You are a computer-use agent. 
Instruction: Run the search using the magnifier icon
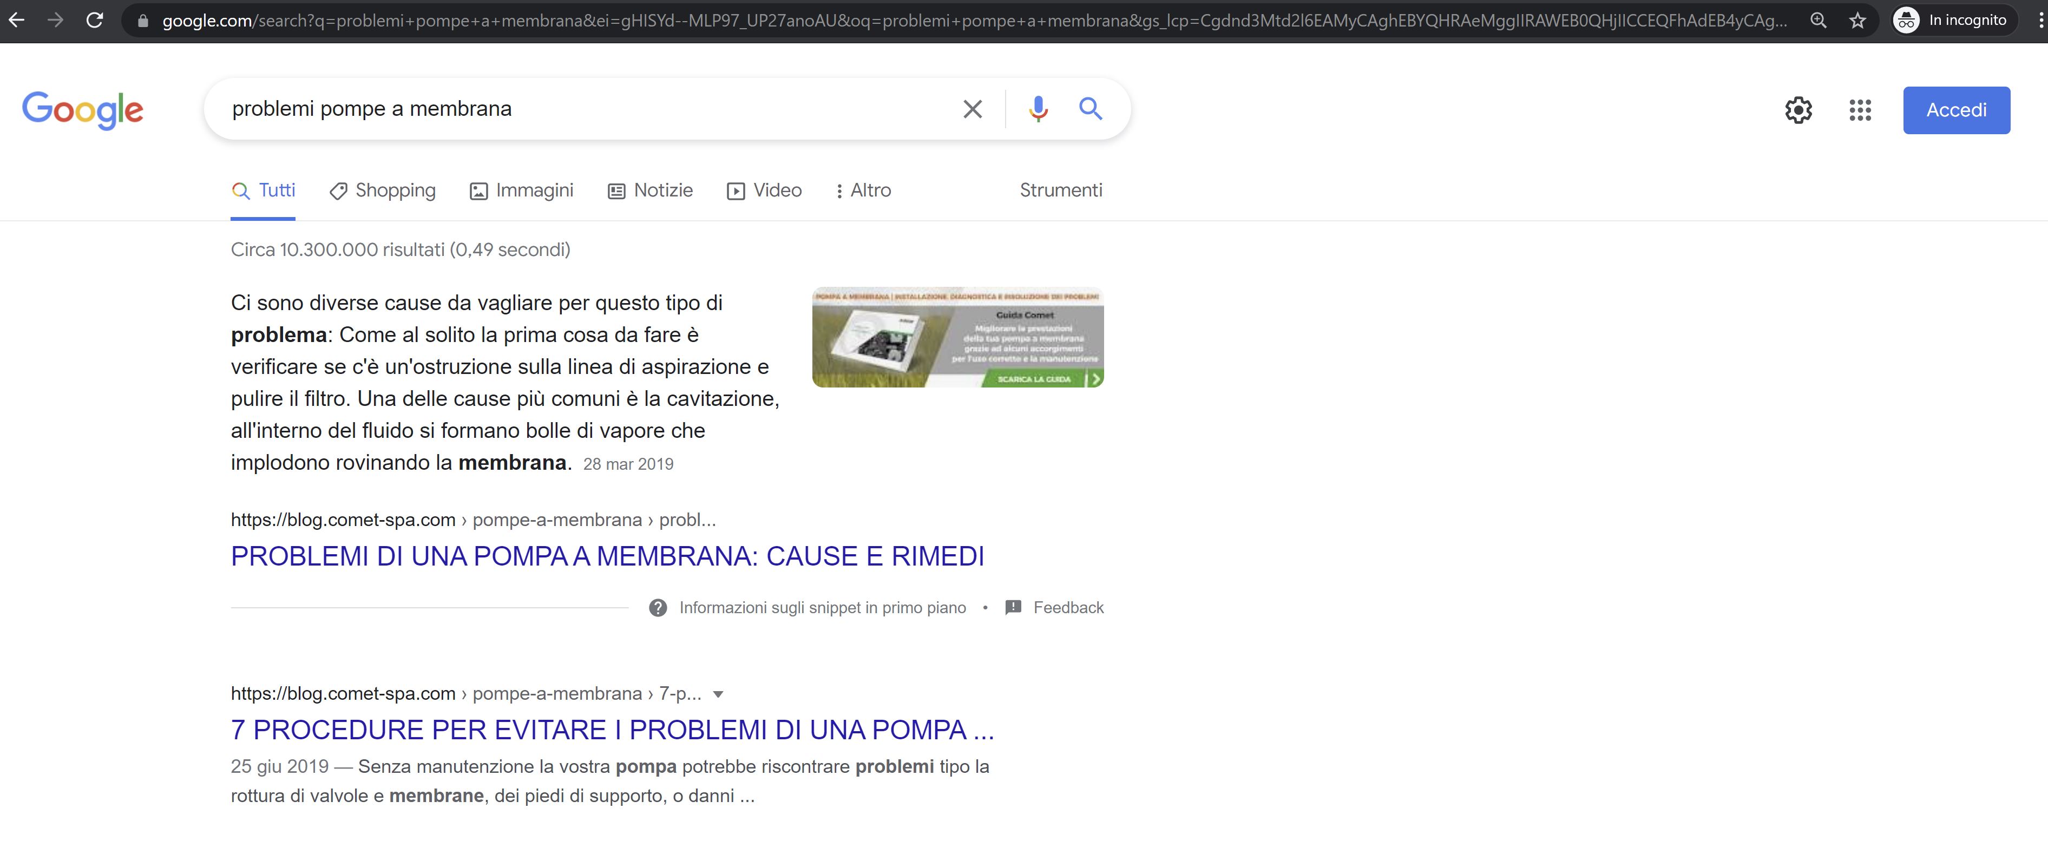[x=1090, y=109]
